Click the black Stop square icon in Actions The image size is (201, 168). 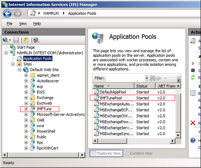click(193, 70)
